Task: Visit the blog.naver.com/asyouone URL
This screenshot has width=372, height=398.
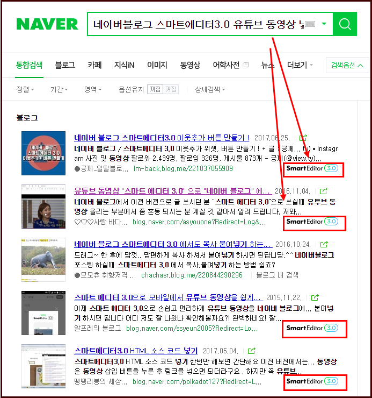Action: [199, 222]
